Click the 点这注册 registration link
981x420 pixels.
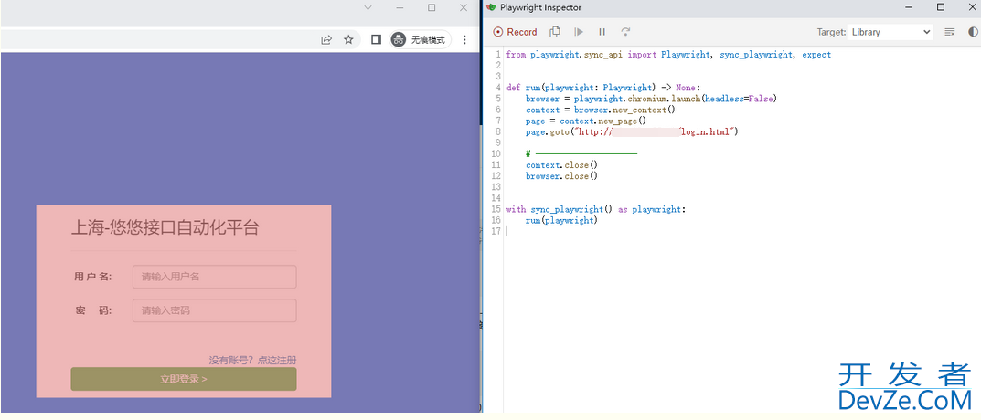(x=277, y=360)
